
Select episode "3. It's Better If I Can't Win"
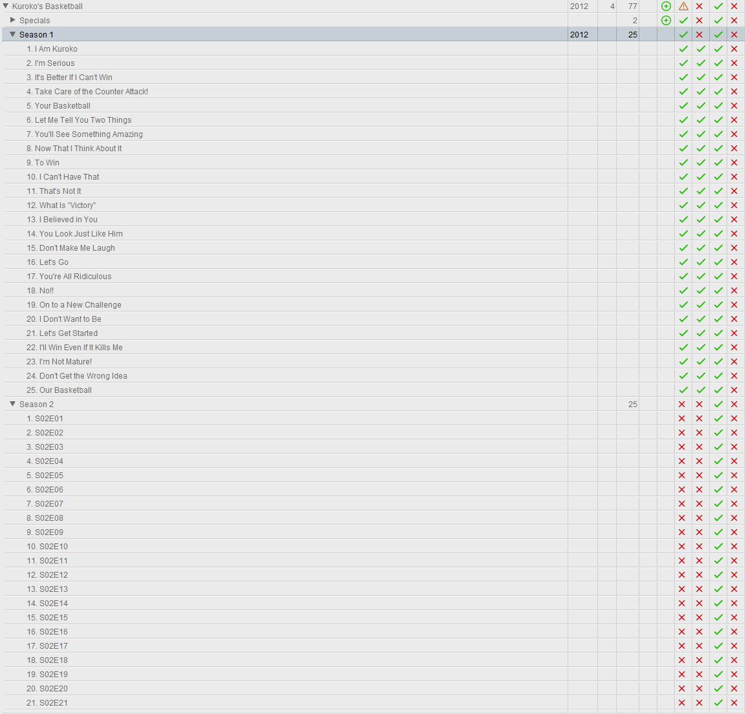[x=69, y=77]
